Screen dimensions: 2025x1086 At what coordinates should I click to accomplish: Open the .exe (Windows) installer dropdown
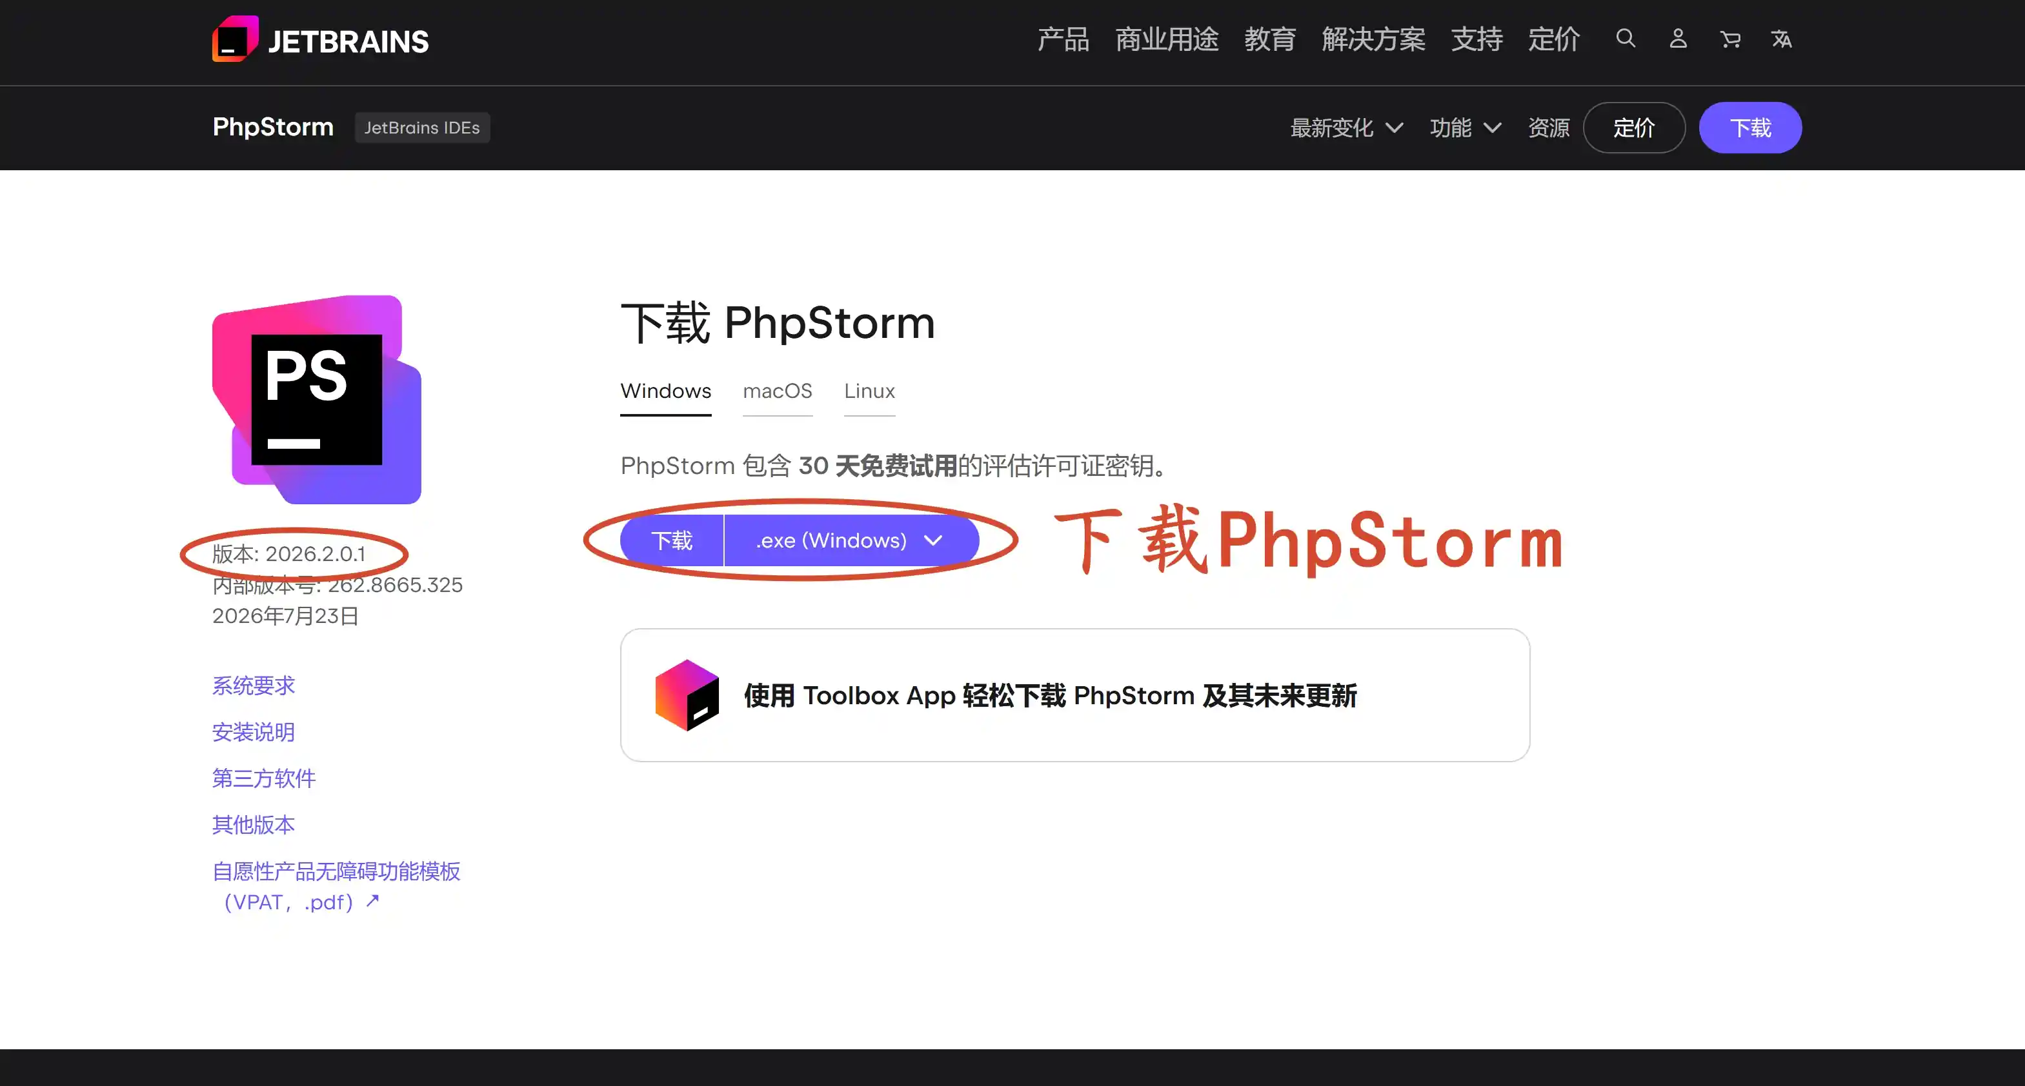coord(851,540)
